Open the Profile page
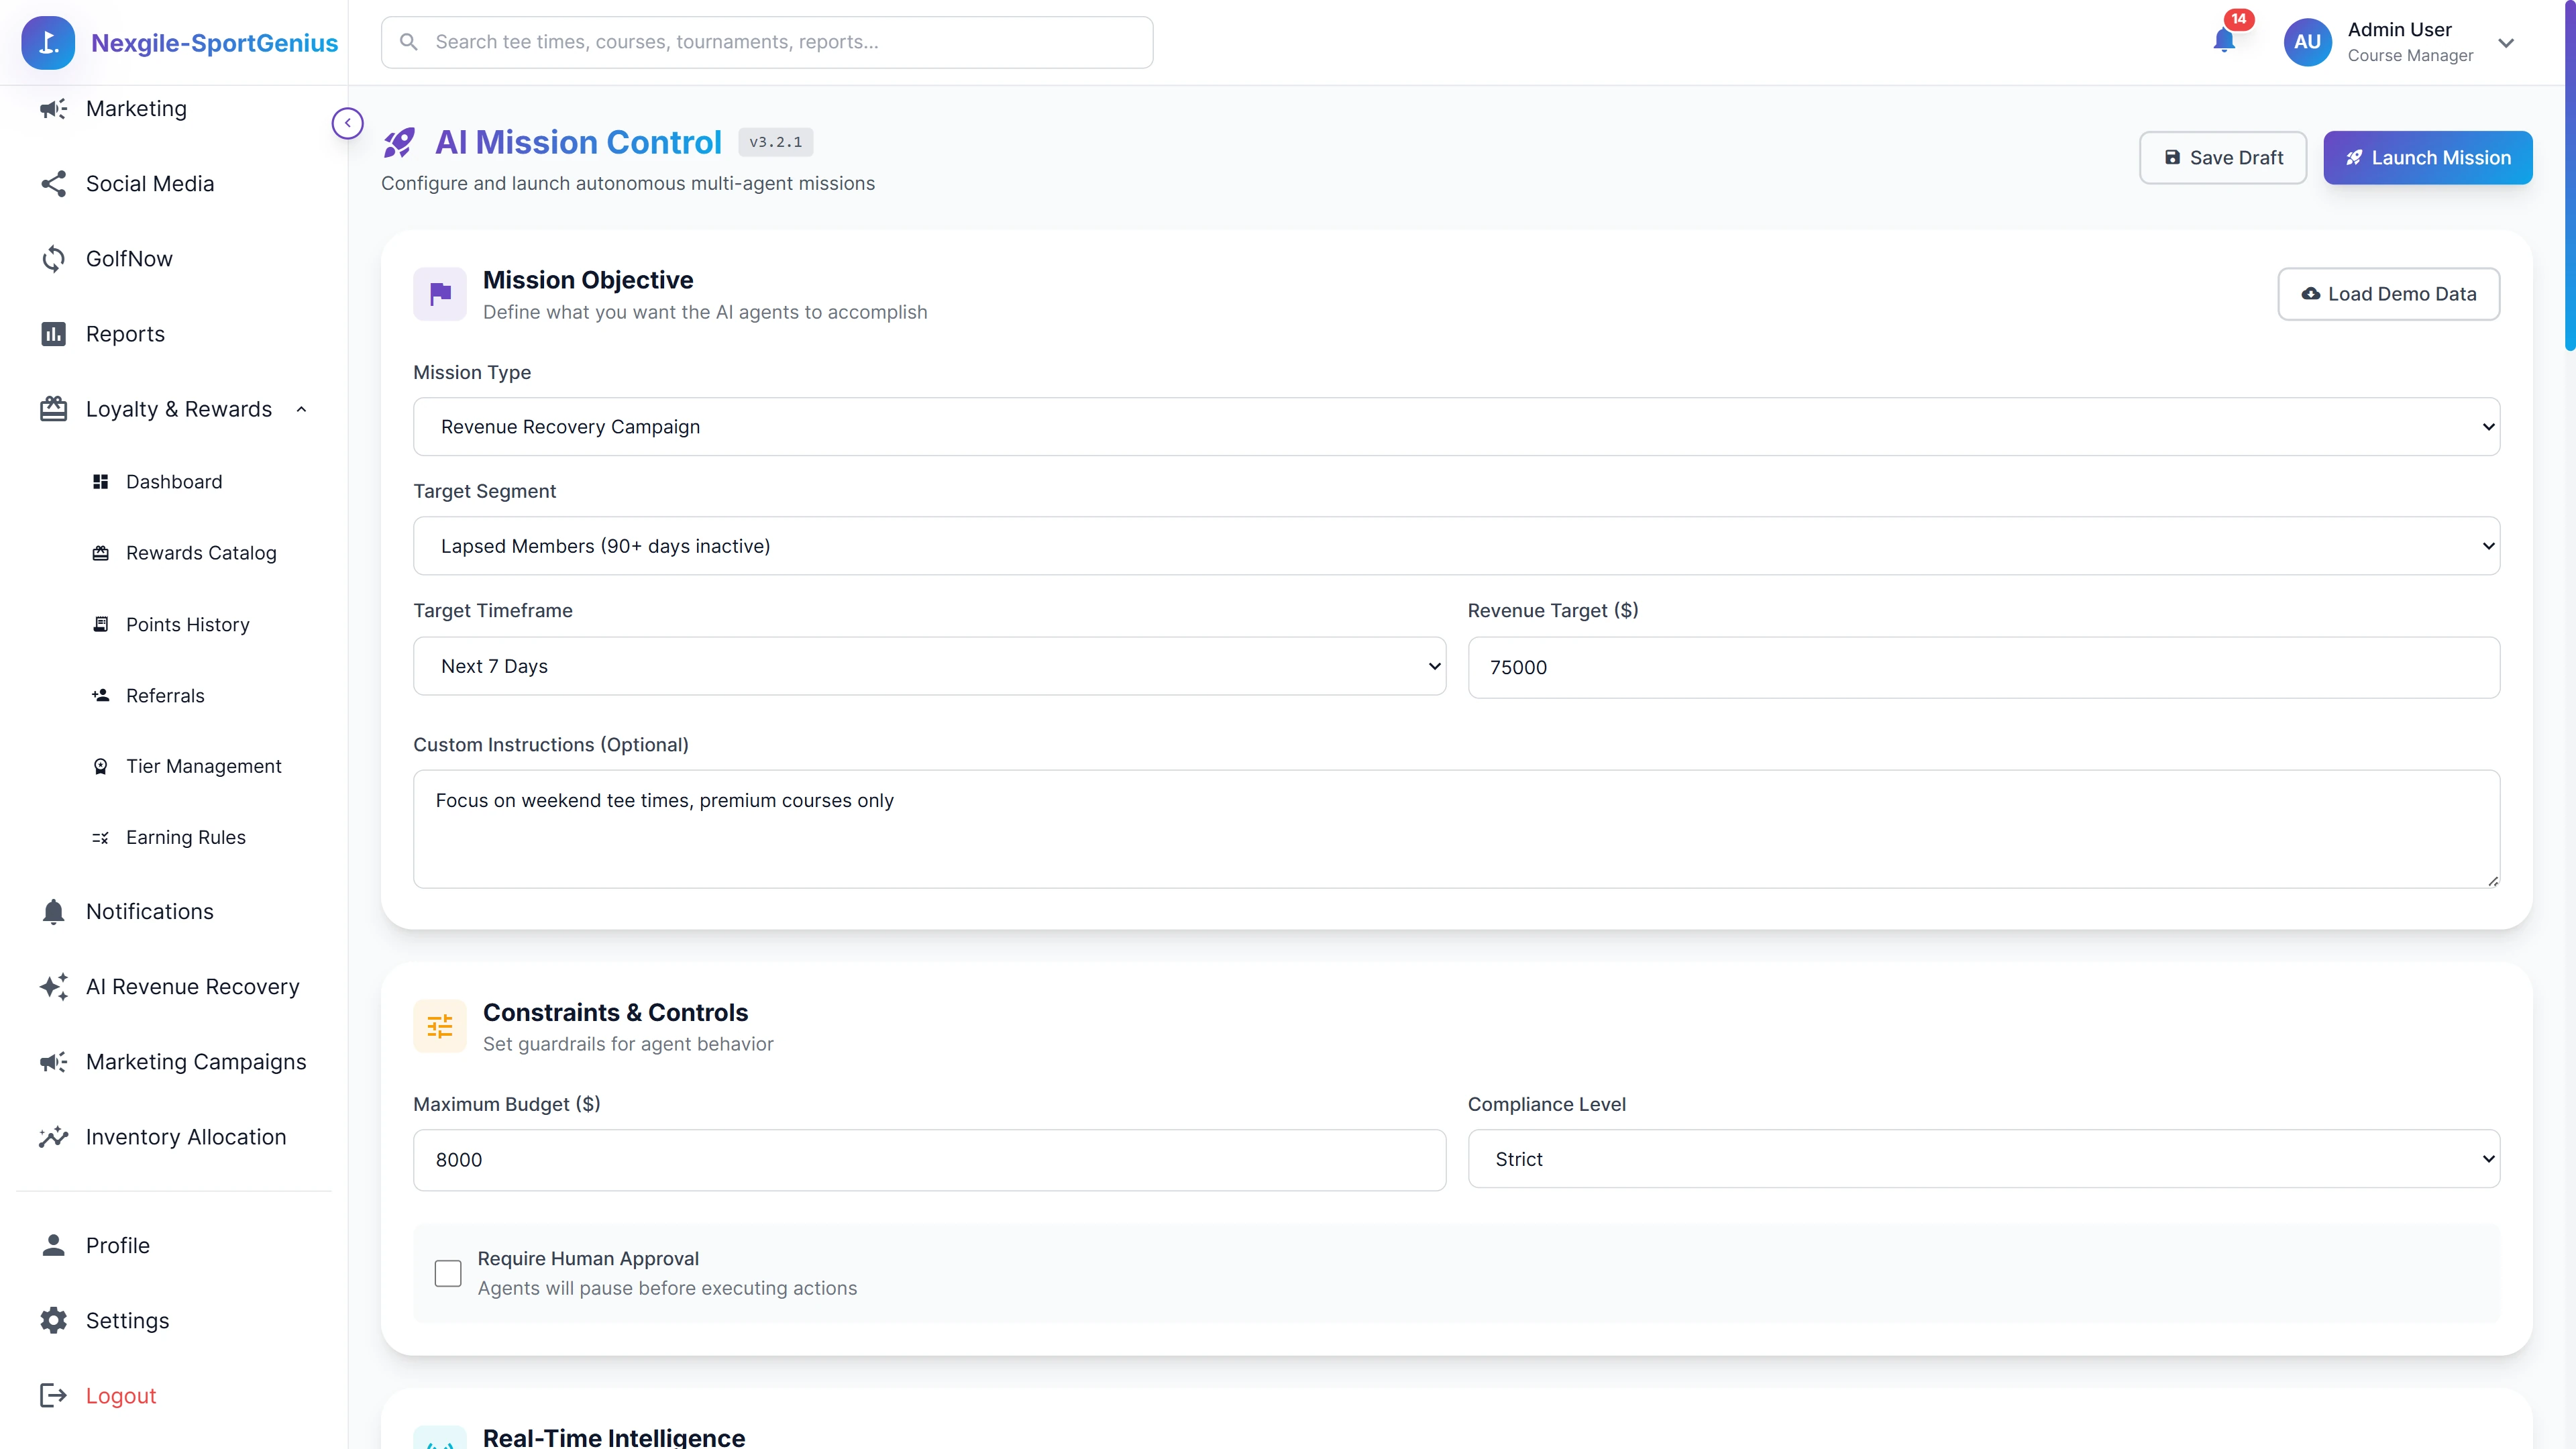This screenshot has height=1449, width=2576. (x=117, y=1245)
